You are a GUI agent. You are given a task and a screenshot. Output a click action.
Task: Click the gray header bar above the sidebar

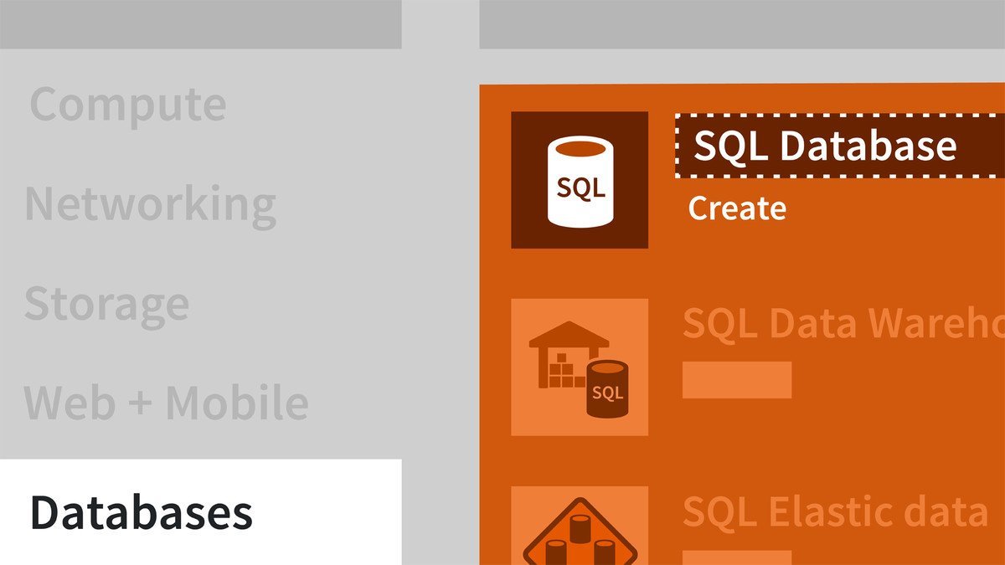(200, 23)
